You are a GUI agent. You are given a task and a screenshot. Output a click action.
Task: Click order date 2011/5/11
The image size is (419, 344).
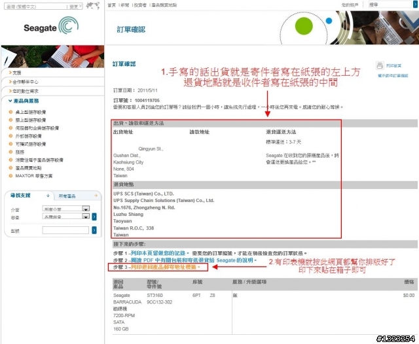147,90
